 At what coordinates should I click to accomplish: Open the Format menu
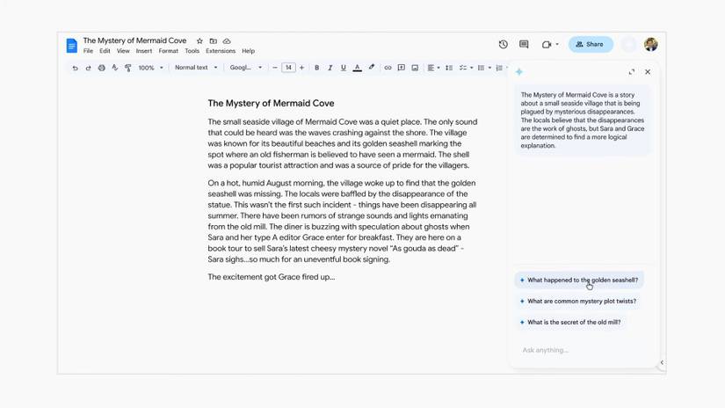(x=169, y=51)
